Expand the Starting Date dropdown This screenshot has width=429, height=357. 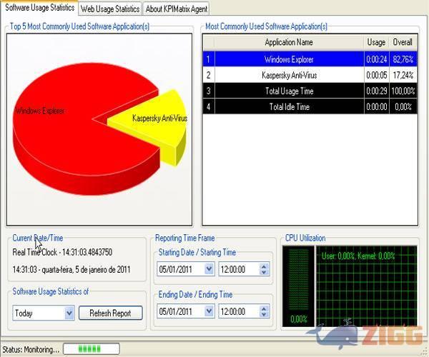click(x=209, y=270)
